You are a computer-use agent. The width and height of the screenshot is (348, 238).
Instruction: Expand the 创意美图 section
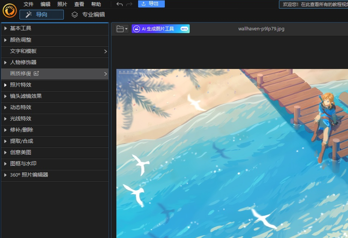point(55,153)
